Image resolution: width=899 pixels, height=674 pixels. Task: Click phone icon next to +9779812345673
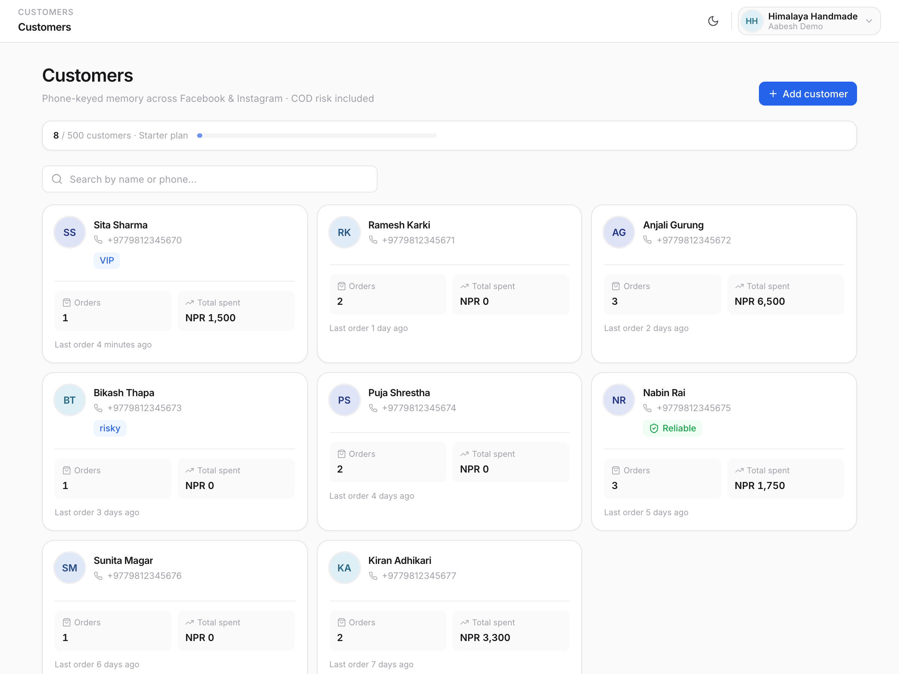click(99, 408)
